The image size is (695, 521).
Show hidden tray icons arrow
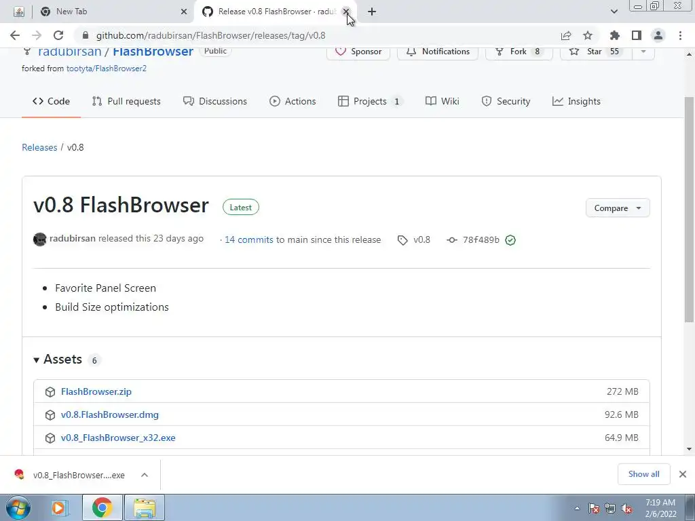pos(577,509)
